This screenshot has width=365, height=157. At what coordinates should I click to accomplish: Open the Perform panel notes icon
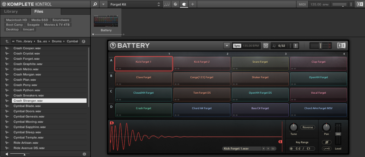point(167,4)
